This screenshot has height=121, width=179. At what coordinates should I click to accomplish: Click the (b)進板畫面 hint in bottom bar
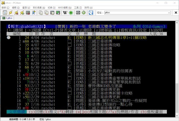click(152, 112)
